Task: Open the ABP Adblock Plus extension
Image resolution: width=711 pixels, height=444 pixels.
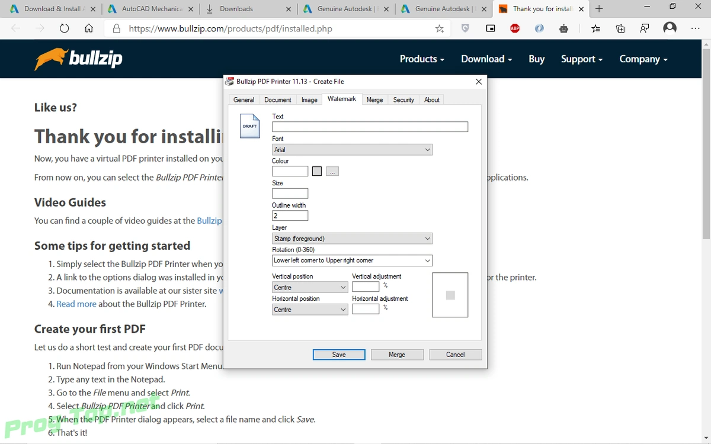Action: click(x=515, y=28)
